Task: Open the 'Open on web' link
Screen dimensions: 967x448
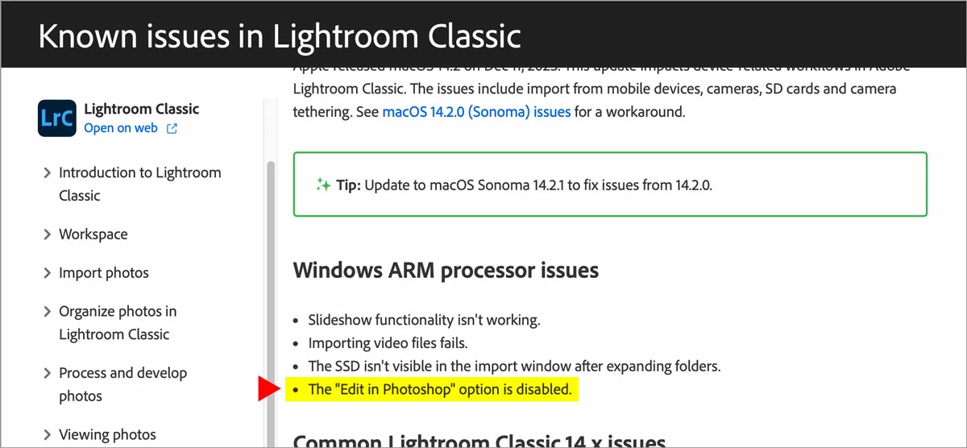Action: point(121,128)
